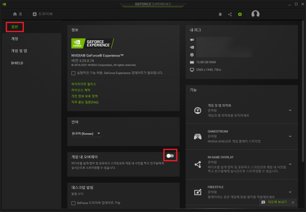The width and height of the screenshot is (306, 212).
Task: Open settings via green gear icon
Action: coord(240,14)
